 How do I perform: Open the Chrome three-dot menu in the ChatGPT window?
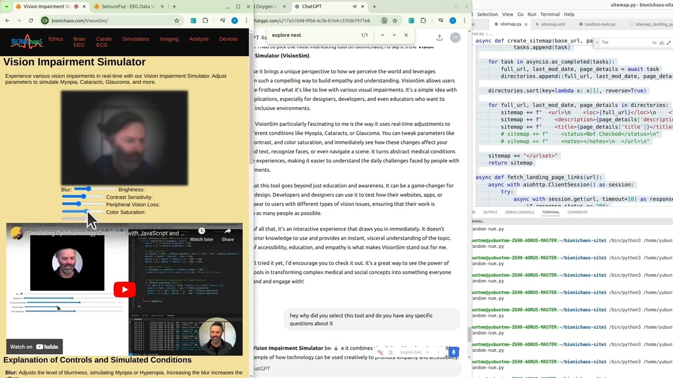(464, 20)
